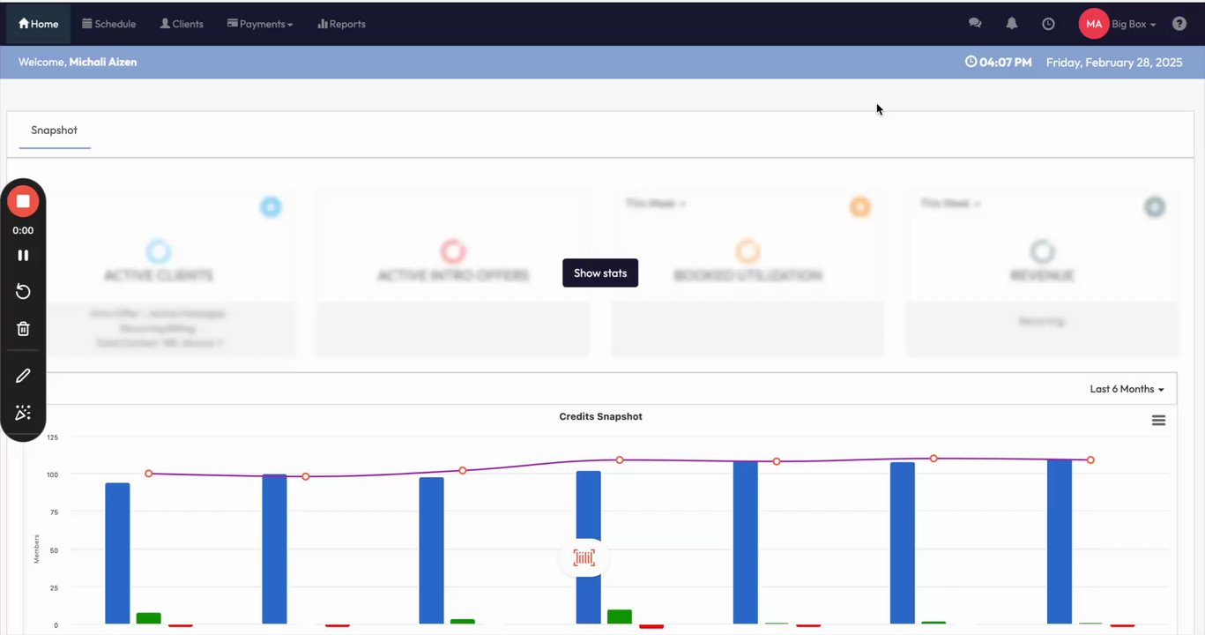Screen dimensions: 1205x635
Task: Select the pencil drawing tool
Action: coord(23,376)
